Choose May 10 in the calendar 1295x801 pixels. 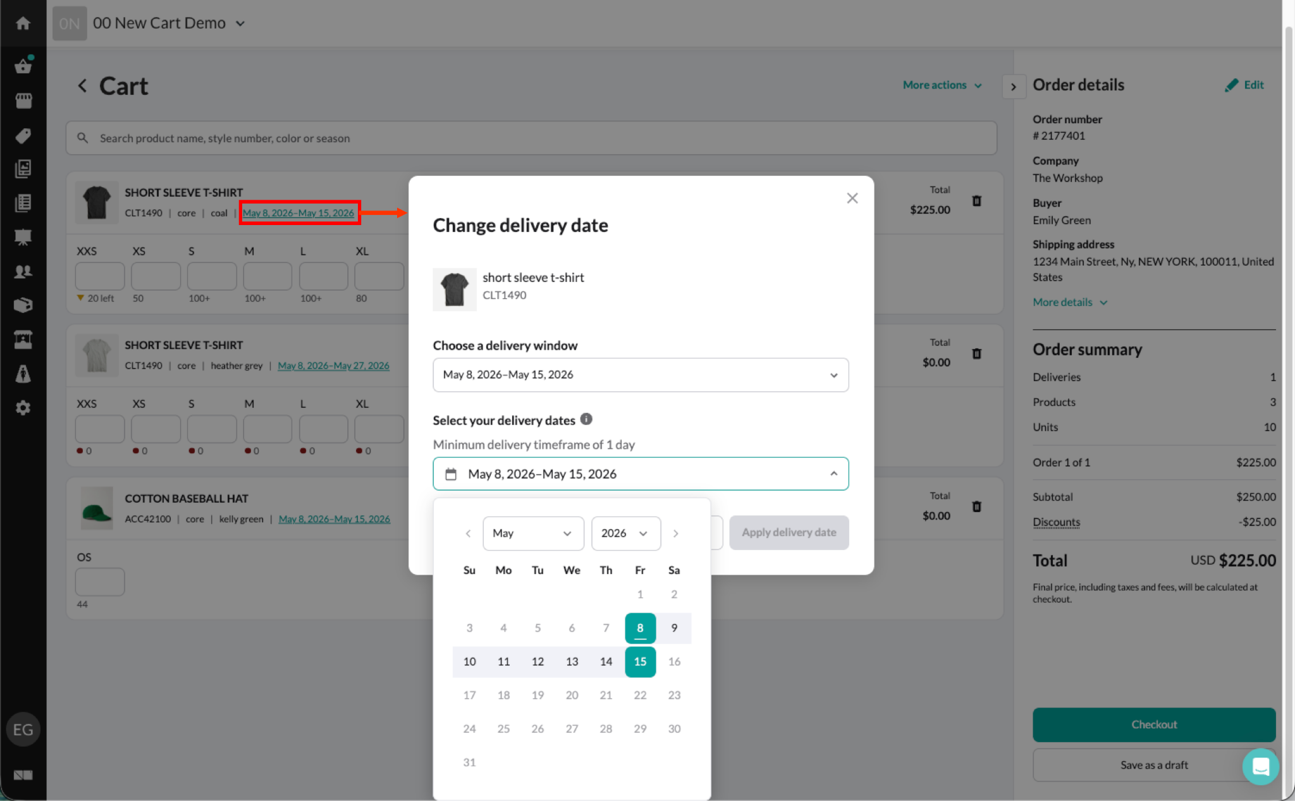[x=469, y=662]
